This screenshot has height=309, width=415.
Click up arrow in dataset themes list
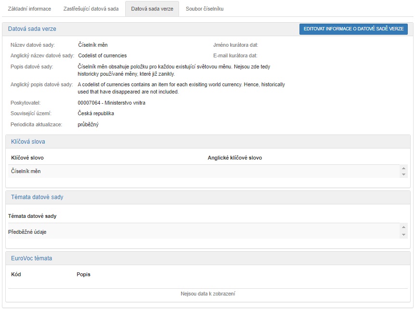pyautogui.click(x=403, y=227)
